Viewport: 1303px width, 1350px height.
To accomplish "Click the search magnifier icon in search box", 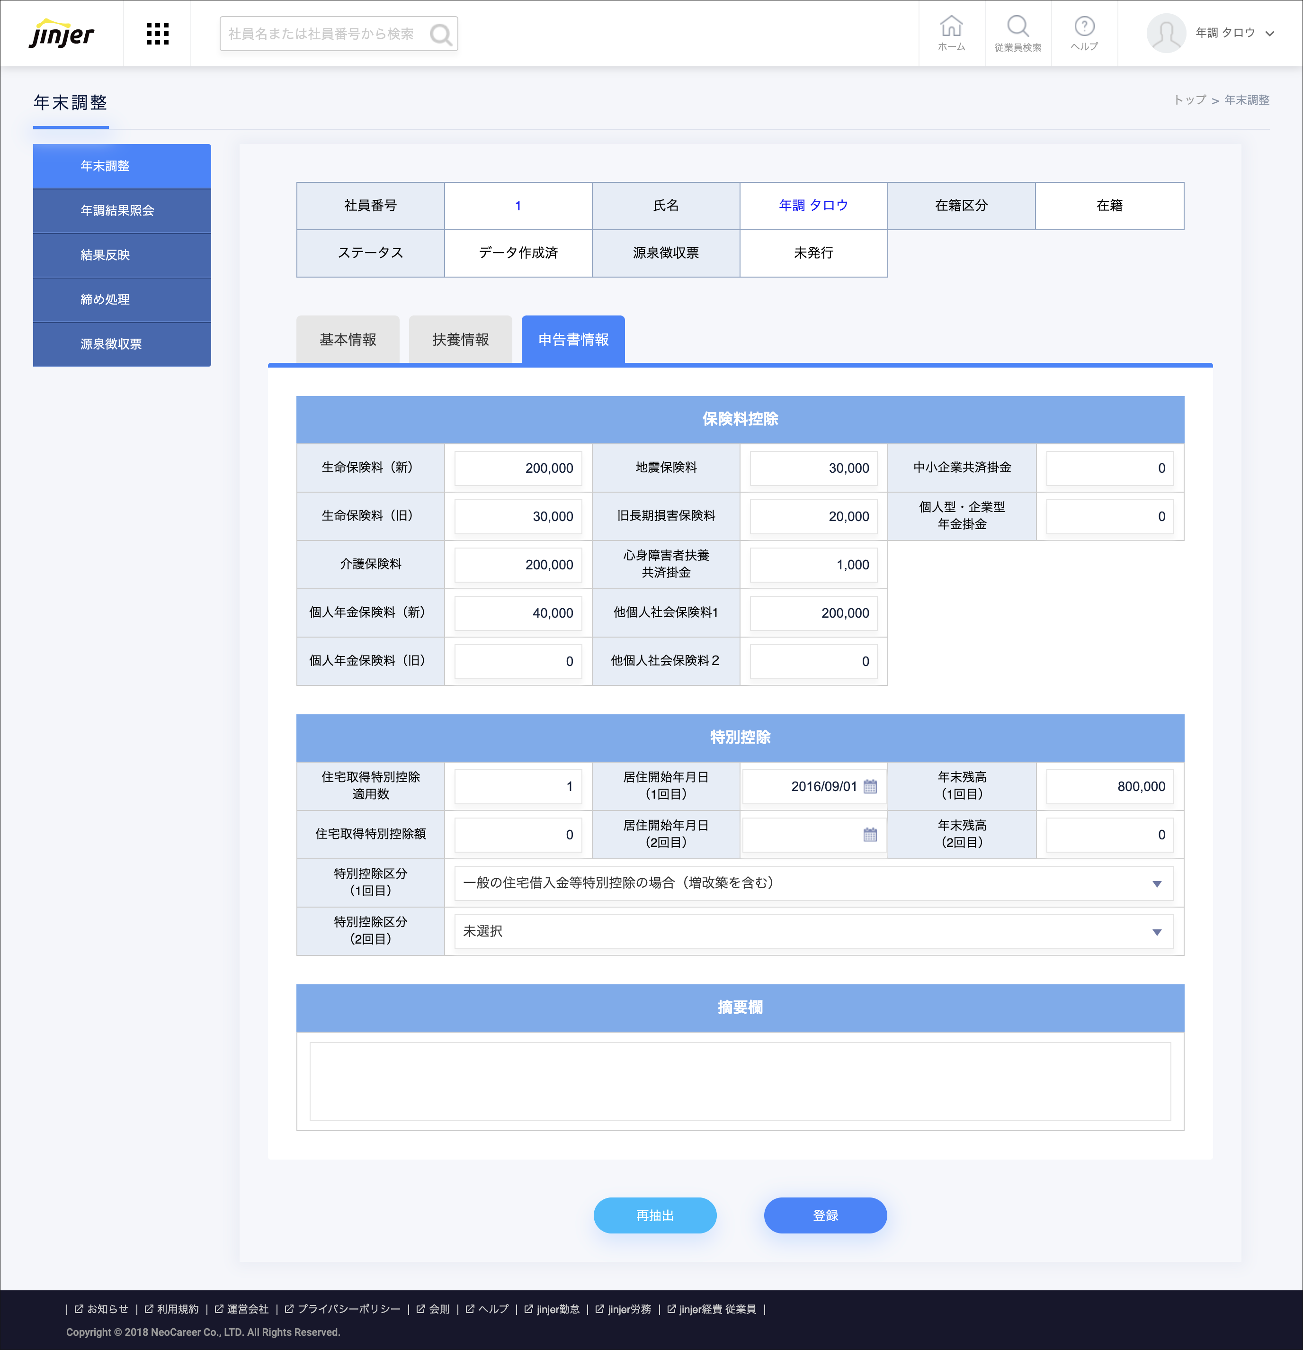I will click(x=440, y=35).
